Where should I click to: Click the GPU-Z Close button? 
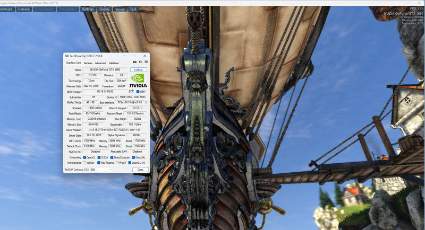click(140, 170)
